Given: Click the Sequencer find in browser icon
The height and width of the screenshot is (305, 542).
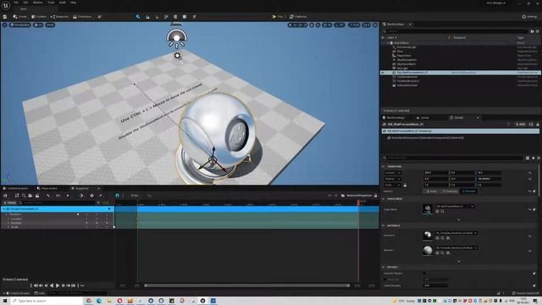Looking at the screenshot, I should click(24, 196).
